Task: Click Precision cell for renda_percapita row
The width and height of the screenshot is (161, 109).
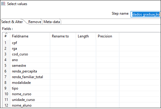Action: coord(108,71)
